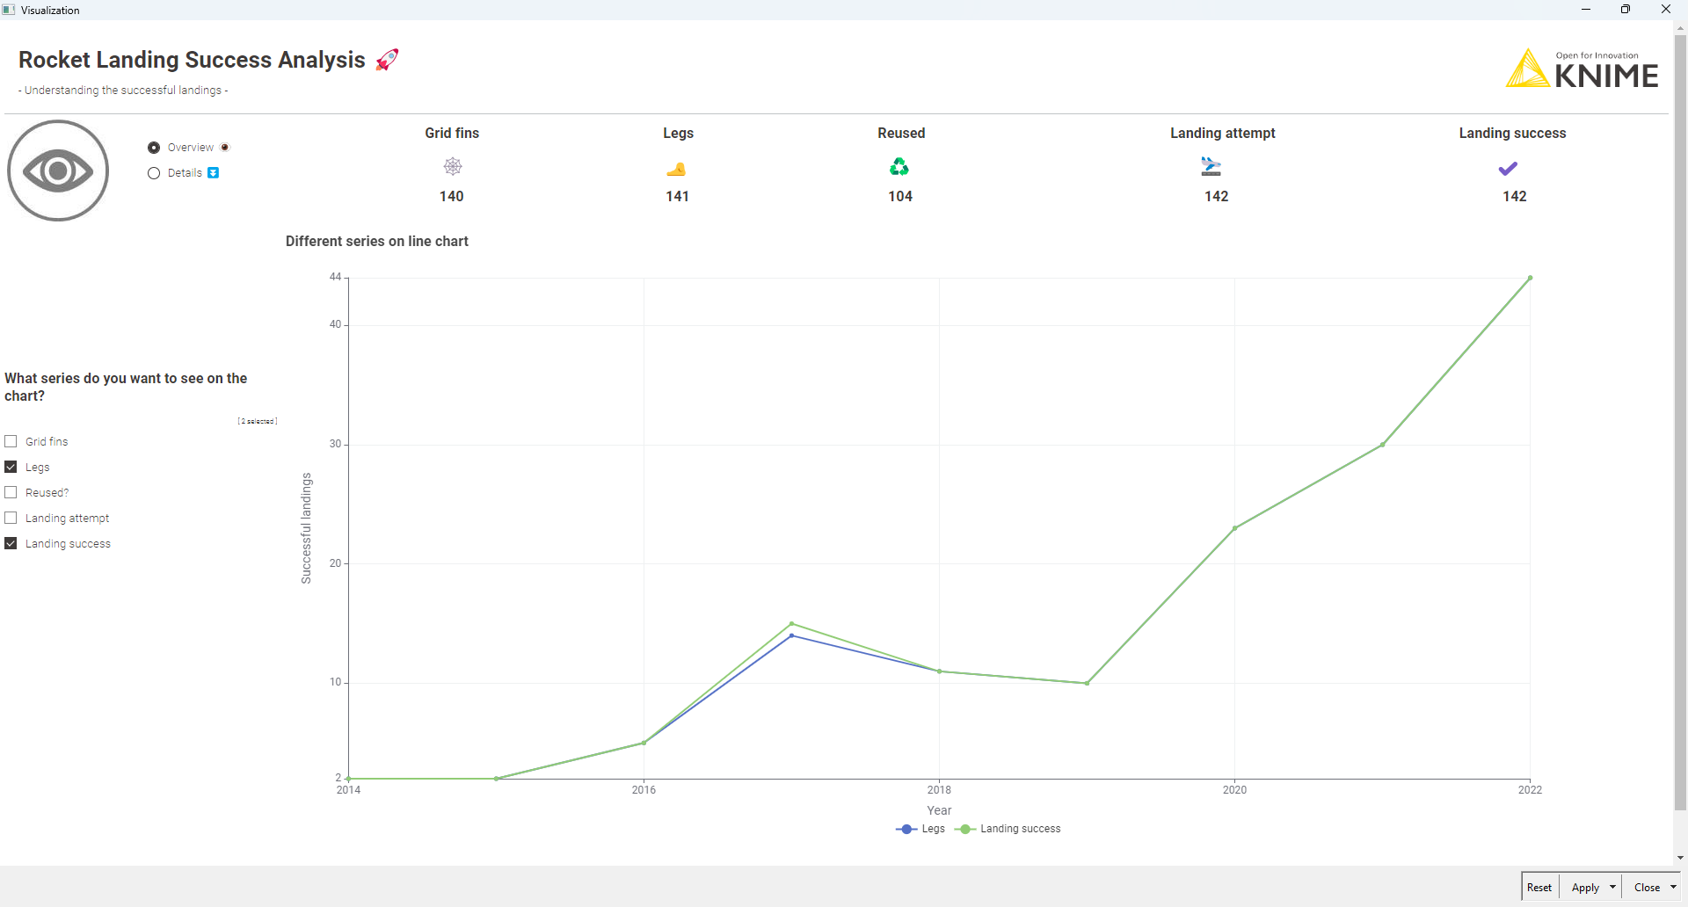Screen dimensions: 1688x907
Task: Toggle Landing success series in chart legend
Action: (1008, 829)
